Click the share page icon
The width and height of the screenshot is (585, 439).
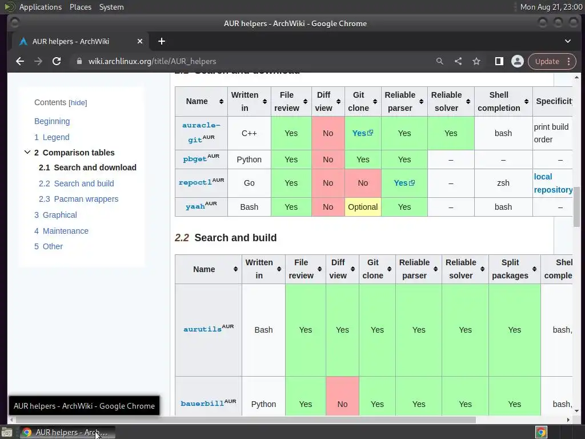(458, 61)
